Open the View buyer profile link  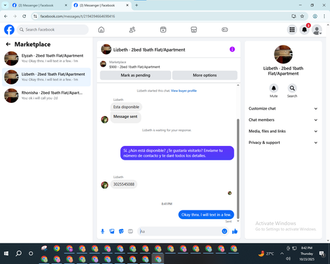pos(183,90)
